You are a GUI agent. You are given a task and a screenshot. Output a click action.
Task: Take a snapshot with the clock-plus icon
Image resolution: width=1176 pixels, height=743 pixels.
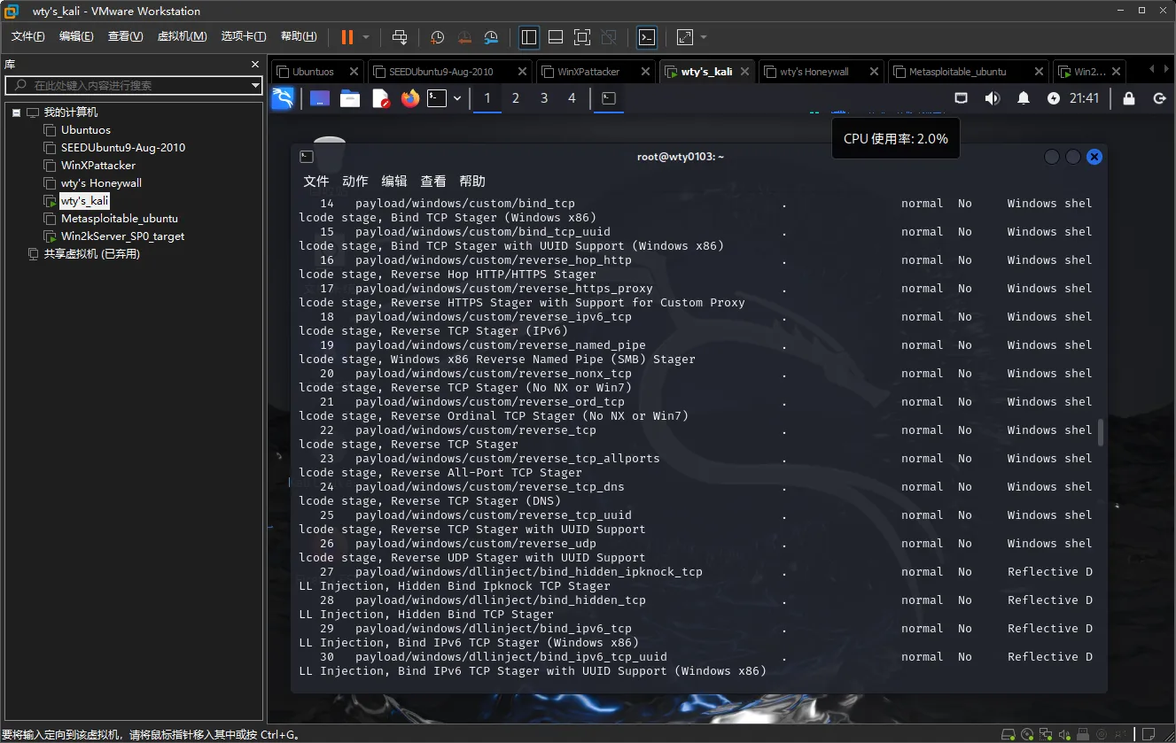(x=437, y=37)
